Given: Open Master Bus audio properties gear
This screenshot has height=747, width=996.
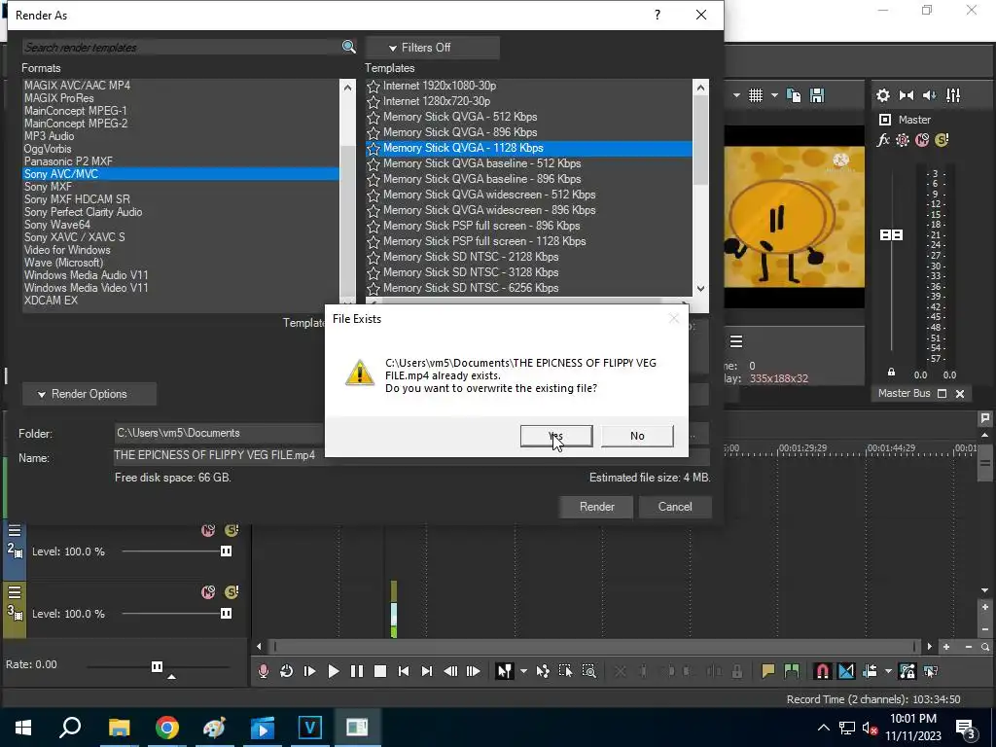Looking at the screenshot, I should (x=883, y=95).
